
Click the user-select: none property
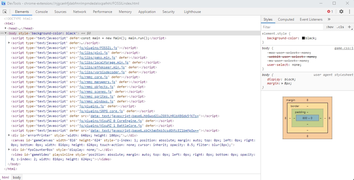click(x=284, y=65)
